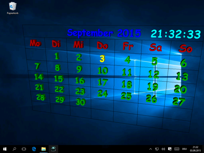
Task: Click the touch keyboard tray icon
Action: 177,149
